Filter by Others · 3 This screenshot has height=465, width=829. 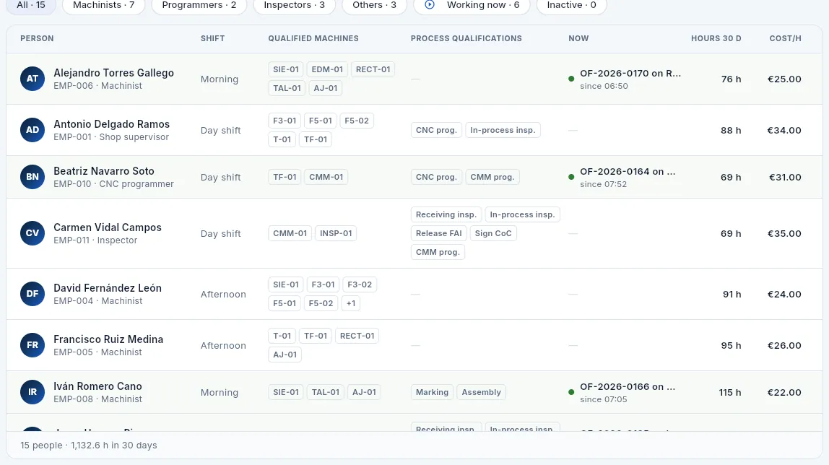[x=374, y=5]
